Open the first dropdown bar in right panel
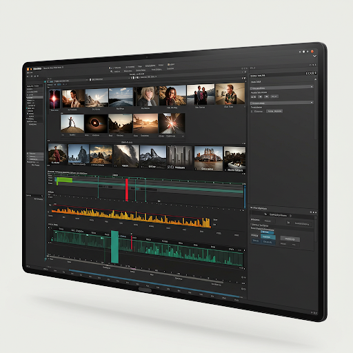Screen dimensions: 353x353 click(x=282, y=88)
